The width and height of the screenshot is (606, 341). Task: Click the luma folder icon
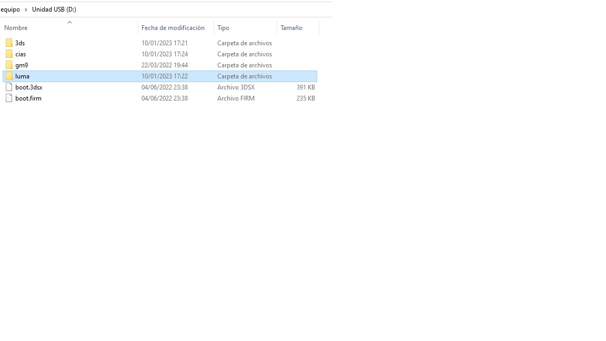click(9, 76)
